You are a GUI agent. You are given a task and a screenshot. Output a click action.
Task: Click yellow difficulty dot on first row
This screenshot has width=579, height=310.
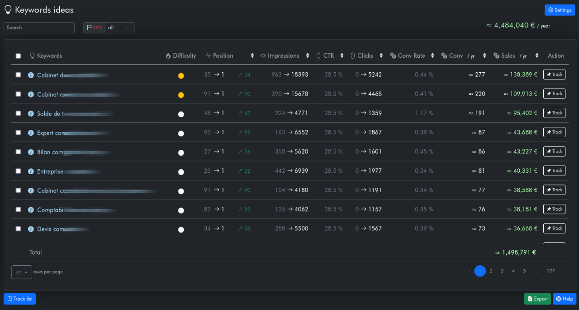181,76
